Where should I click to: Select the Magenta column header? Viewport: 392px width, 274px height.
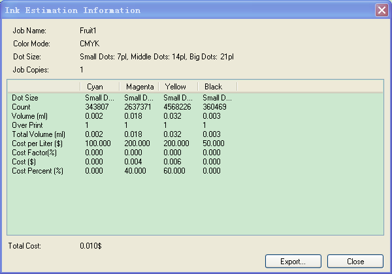click(139, 87)
